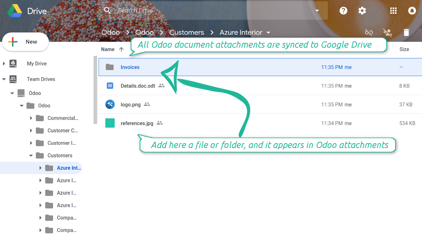Collapse the Team Drives tree node
Image resolution: width=422 pixels, height=239 pixels.
point(4,79)
